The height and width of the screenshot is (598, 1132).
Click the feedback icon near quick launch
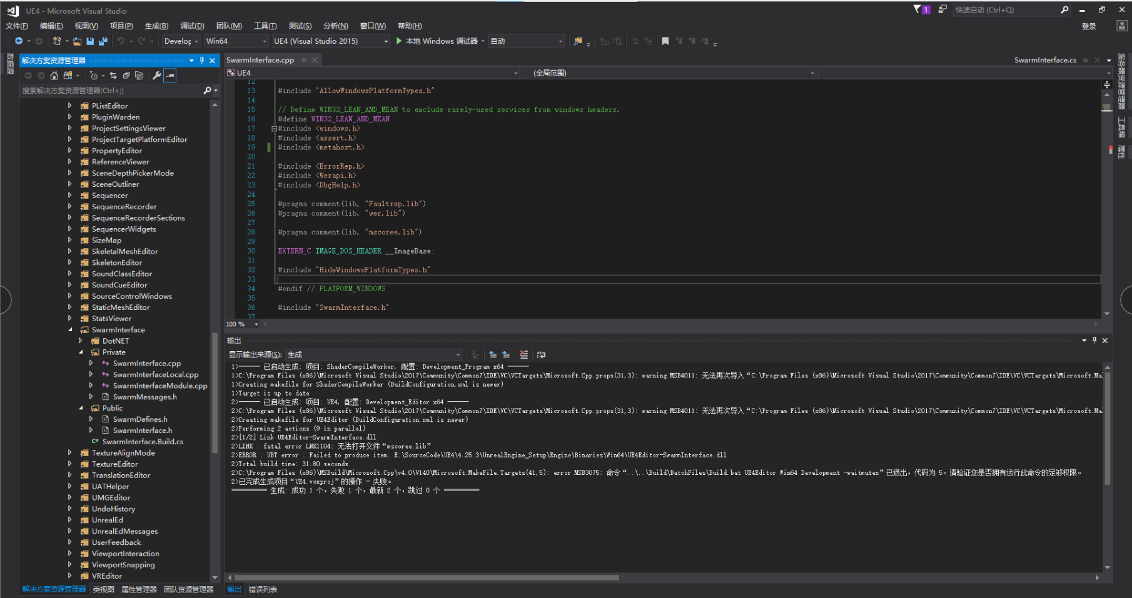click(942, 9)
